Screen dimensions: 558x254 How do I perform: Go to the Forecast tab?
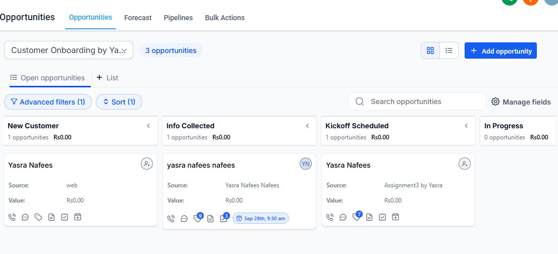(138, 18)
